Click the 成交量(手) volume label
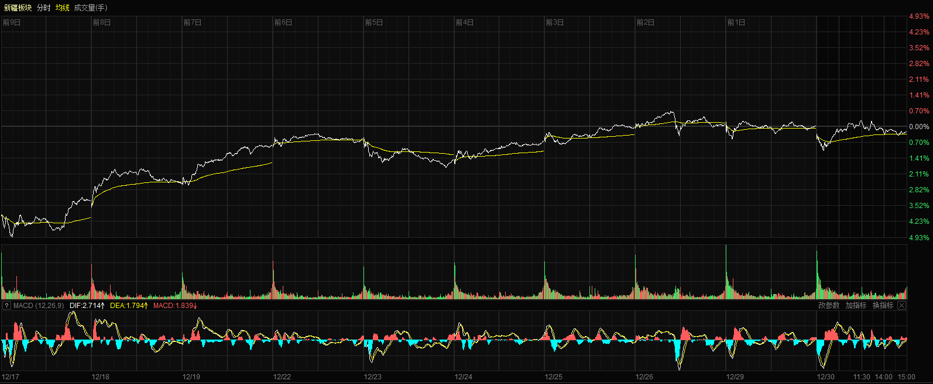This screenshot has width=933, height=384. pos(91,8)
